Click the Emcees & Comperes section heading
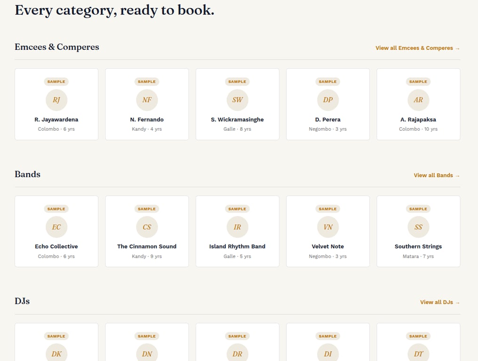478x361 pixels. [x=57, y=47]
